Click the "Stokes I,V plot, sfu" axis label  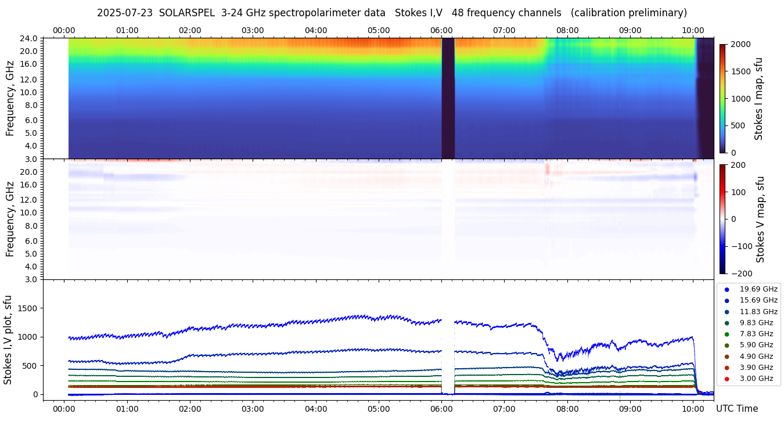pyautogui.click(x=8, y=340)
